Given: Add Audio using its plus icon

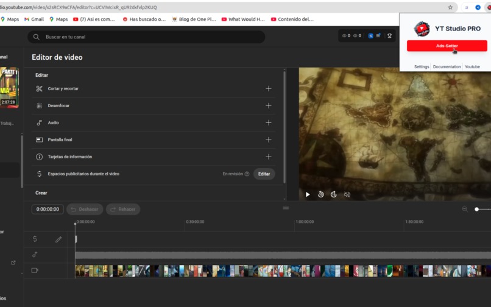Looking at the screenshot, I should [x=269, y=123].
